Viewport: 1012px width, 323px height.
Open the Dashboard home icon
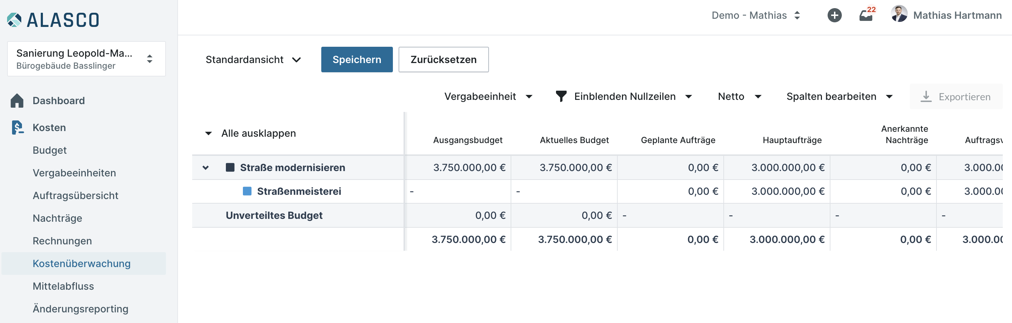point(17,101)
